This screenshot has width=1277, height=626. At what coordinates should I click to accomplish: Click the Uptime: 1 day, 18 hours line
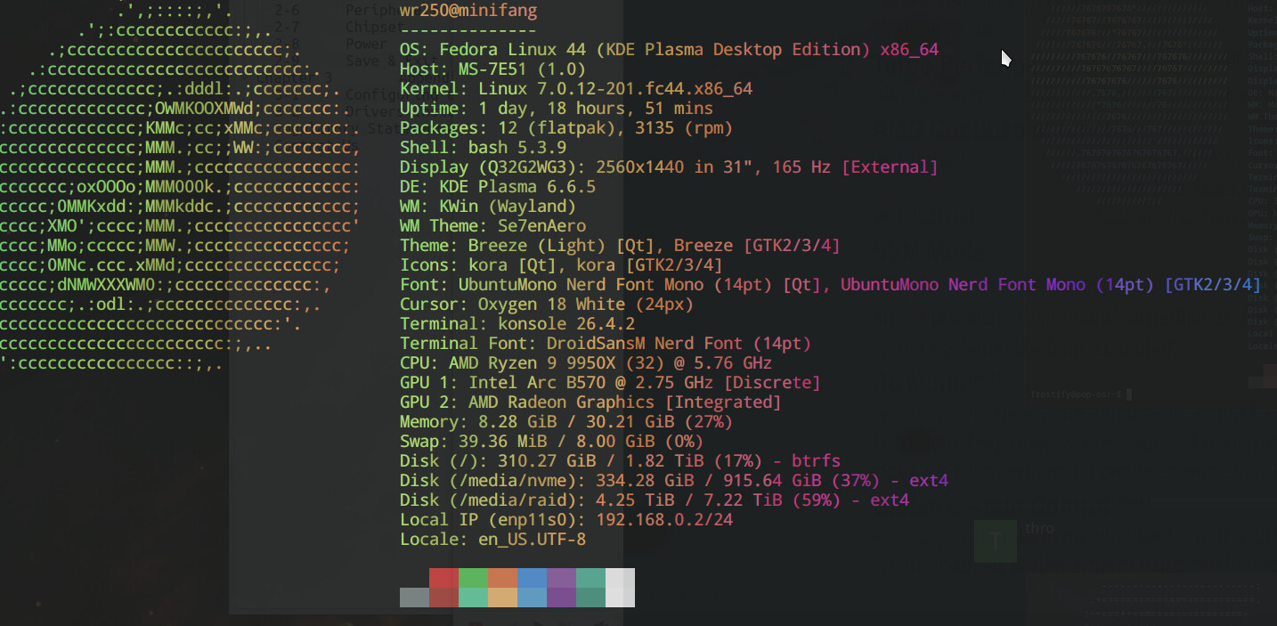click(557, 109)
